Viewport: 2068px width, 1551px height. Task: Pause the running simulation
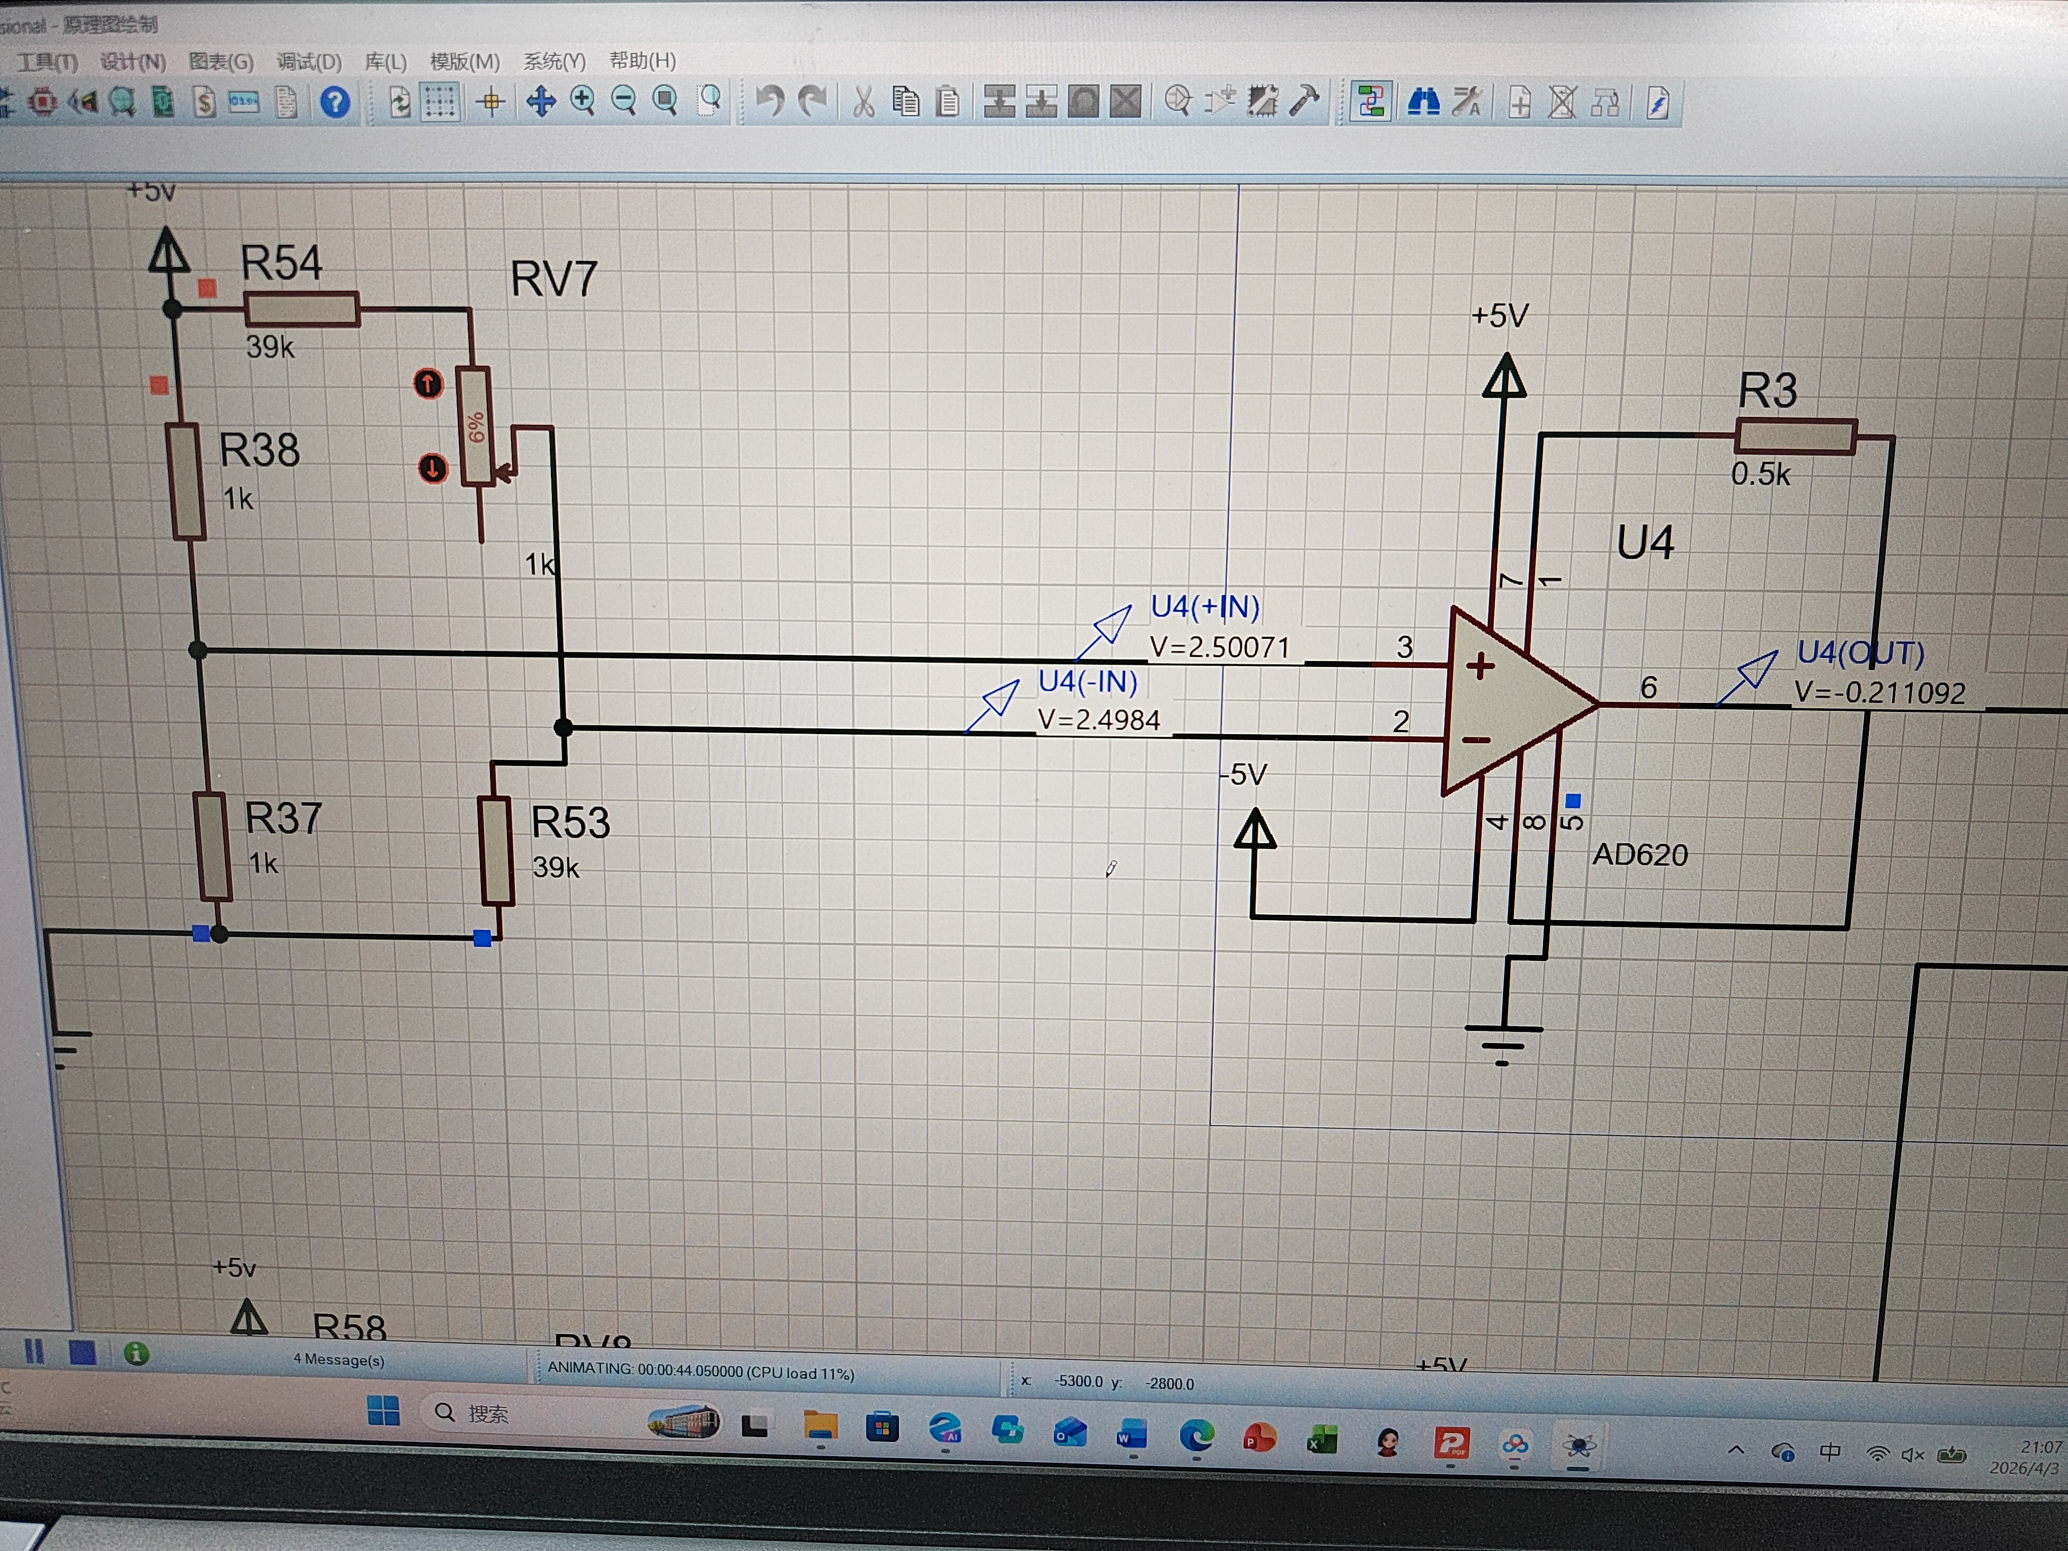pos(34,1352)
